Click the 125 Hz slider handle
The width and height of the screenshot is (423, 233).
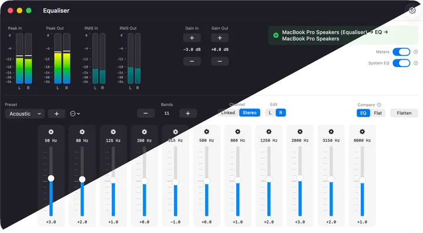(x=113, y=180)
